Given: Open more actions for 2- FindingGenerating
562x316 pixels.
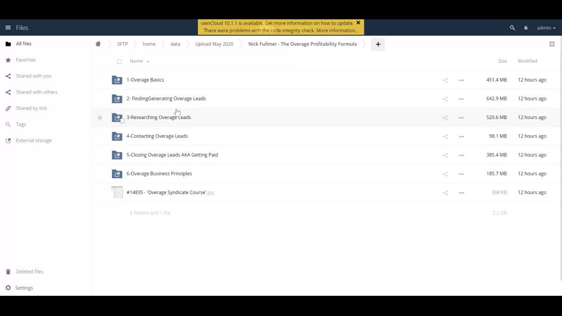Looking at the screenshot, I should [x=461, y=99].
